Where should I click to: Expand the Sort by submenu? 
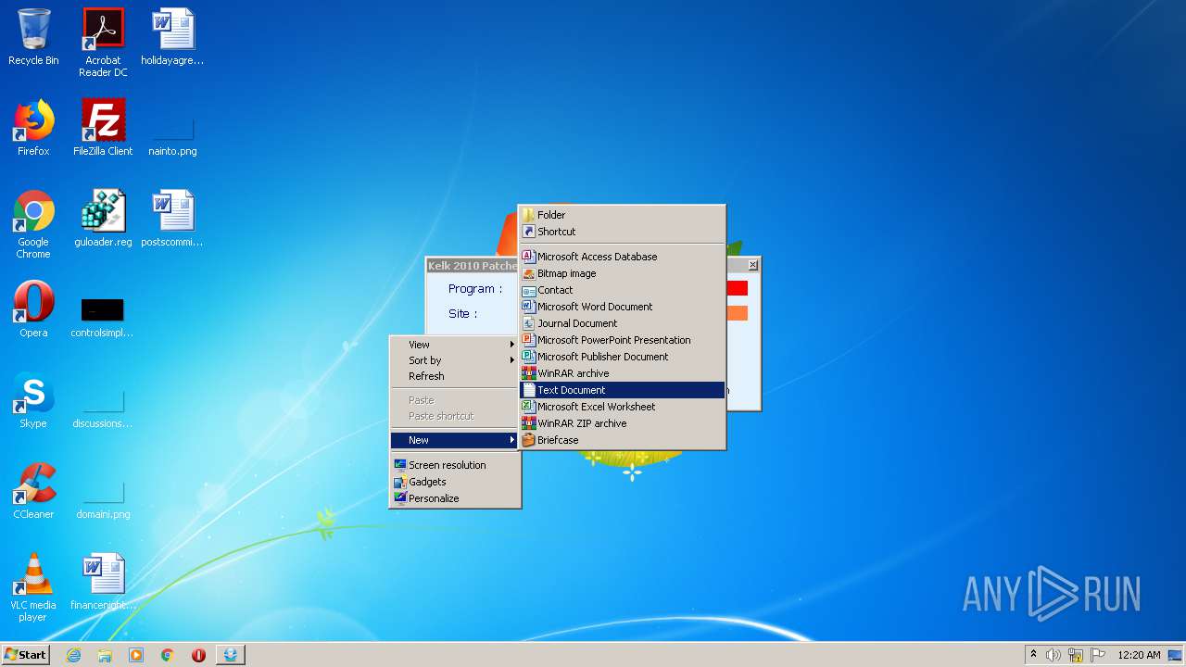pos(454,360)
